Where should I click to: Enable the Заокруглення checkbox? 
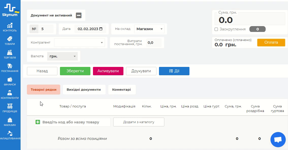216,29
